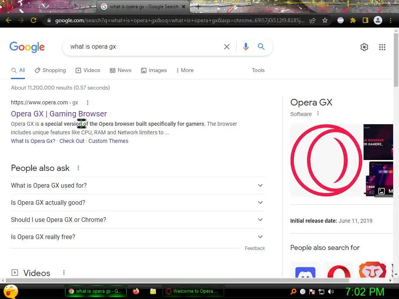399x299 pixels.
Task: Reload the page with the refresh icon
Action: [34, 20]
